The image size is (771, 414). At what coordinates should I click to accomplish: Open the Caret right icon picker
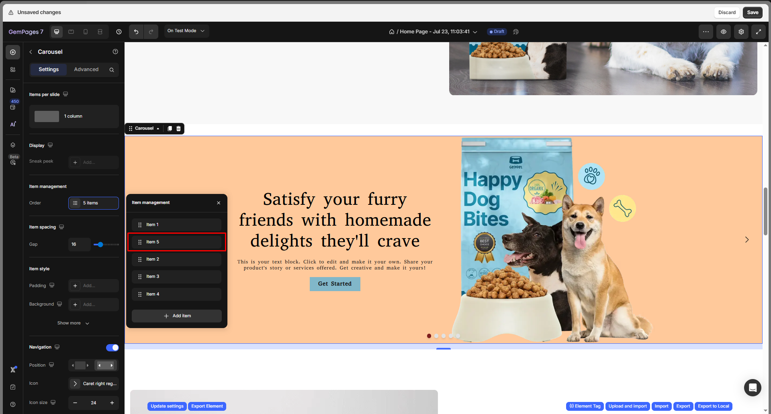(94, 384)
